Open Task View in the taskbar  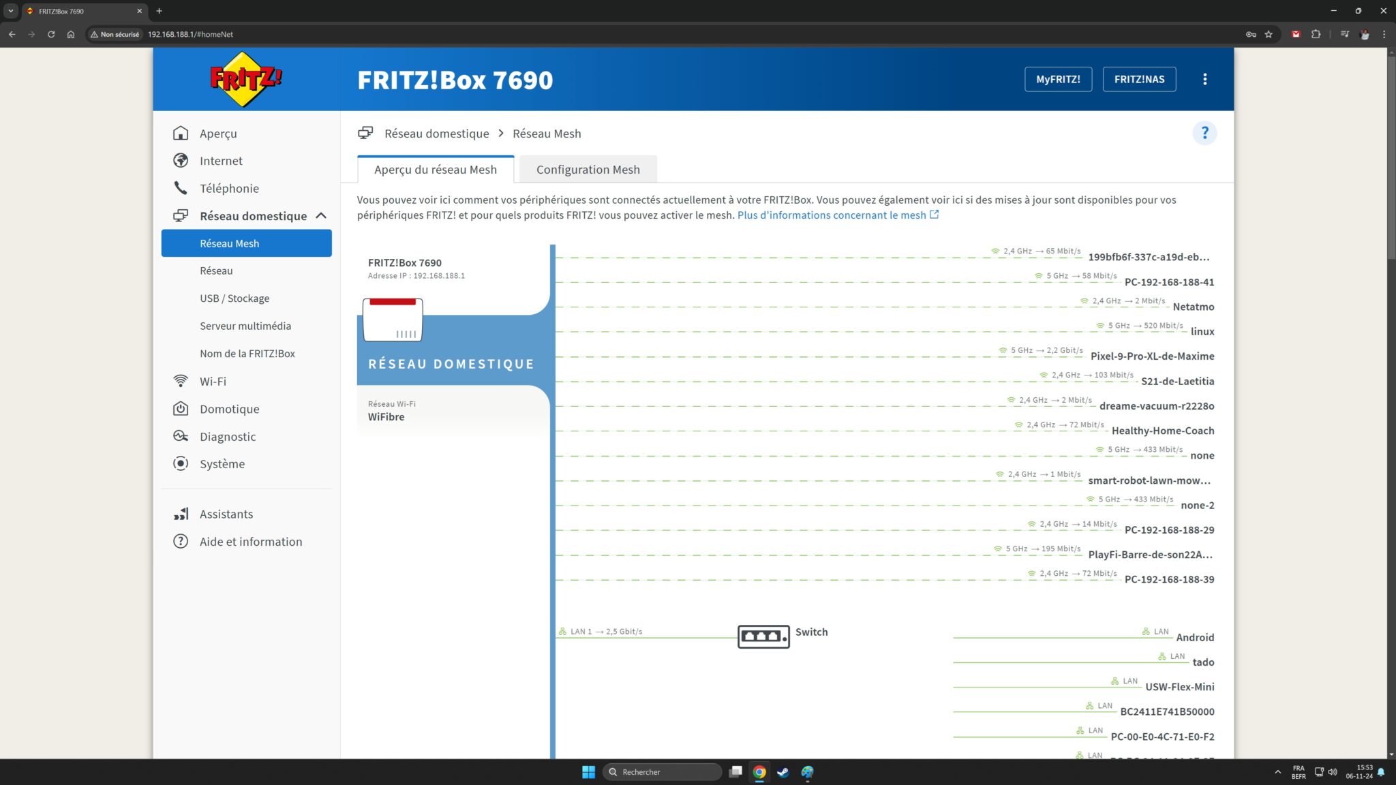pos(735,772)
